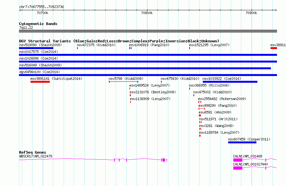Viewport: 286px width, 186px height.
Task: Click nsv366955 (Mills2006) label
Action: pyautogui.click(x=209, y=85)
